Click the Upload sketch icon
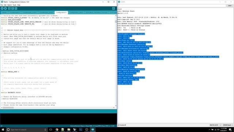The height and width of the screenshot is (132, 234). click(x=5, y=8)
